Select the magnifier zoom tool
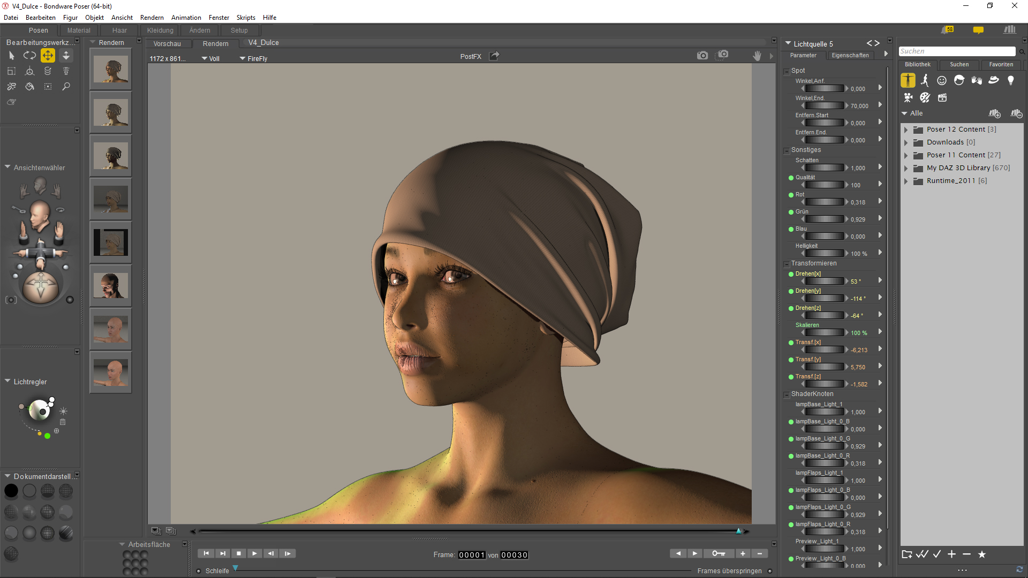 click(66, 87)
